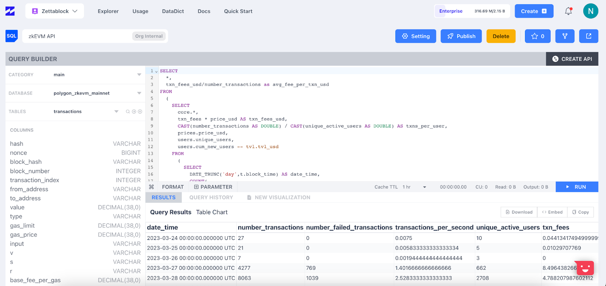Switch to the QUERY HISTORY tab
Screen dimensions: 606x286
(211, 198)
